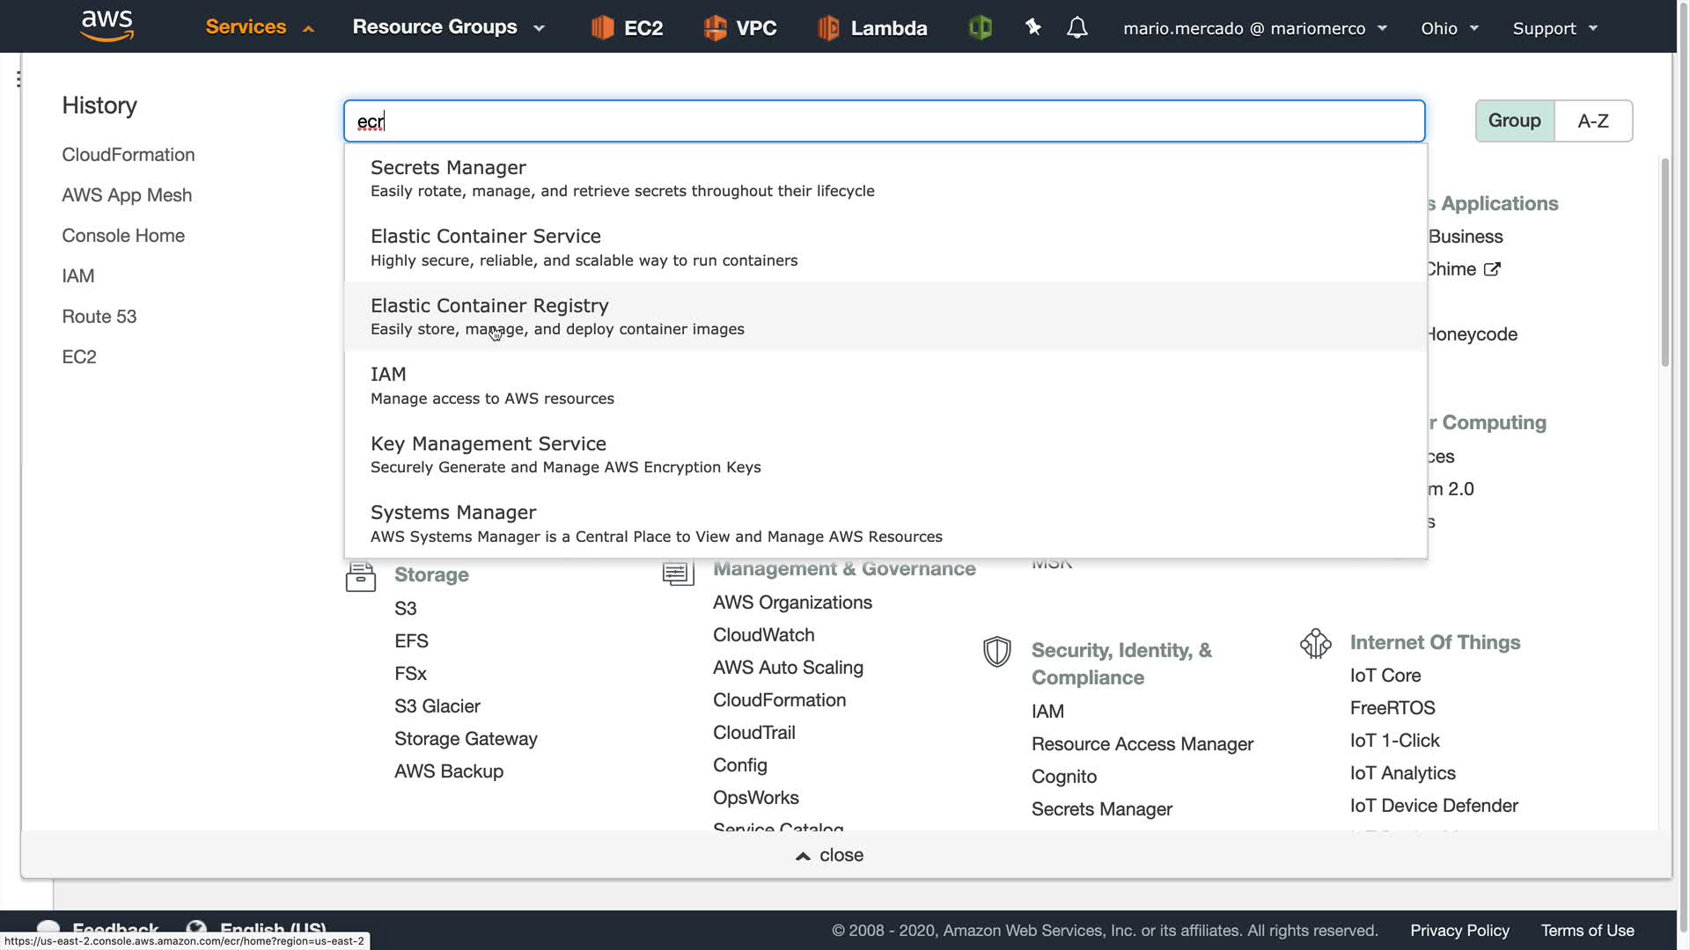The image size is (1690, 950).
Task: Click the pin shortcuts icon
Action: click(1033, 28)
